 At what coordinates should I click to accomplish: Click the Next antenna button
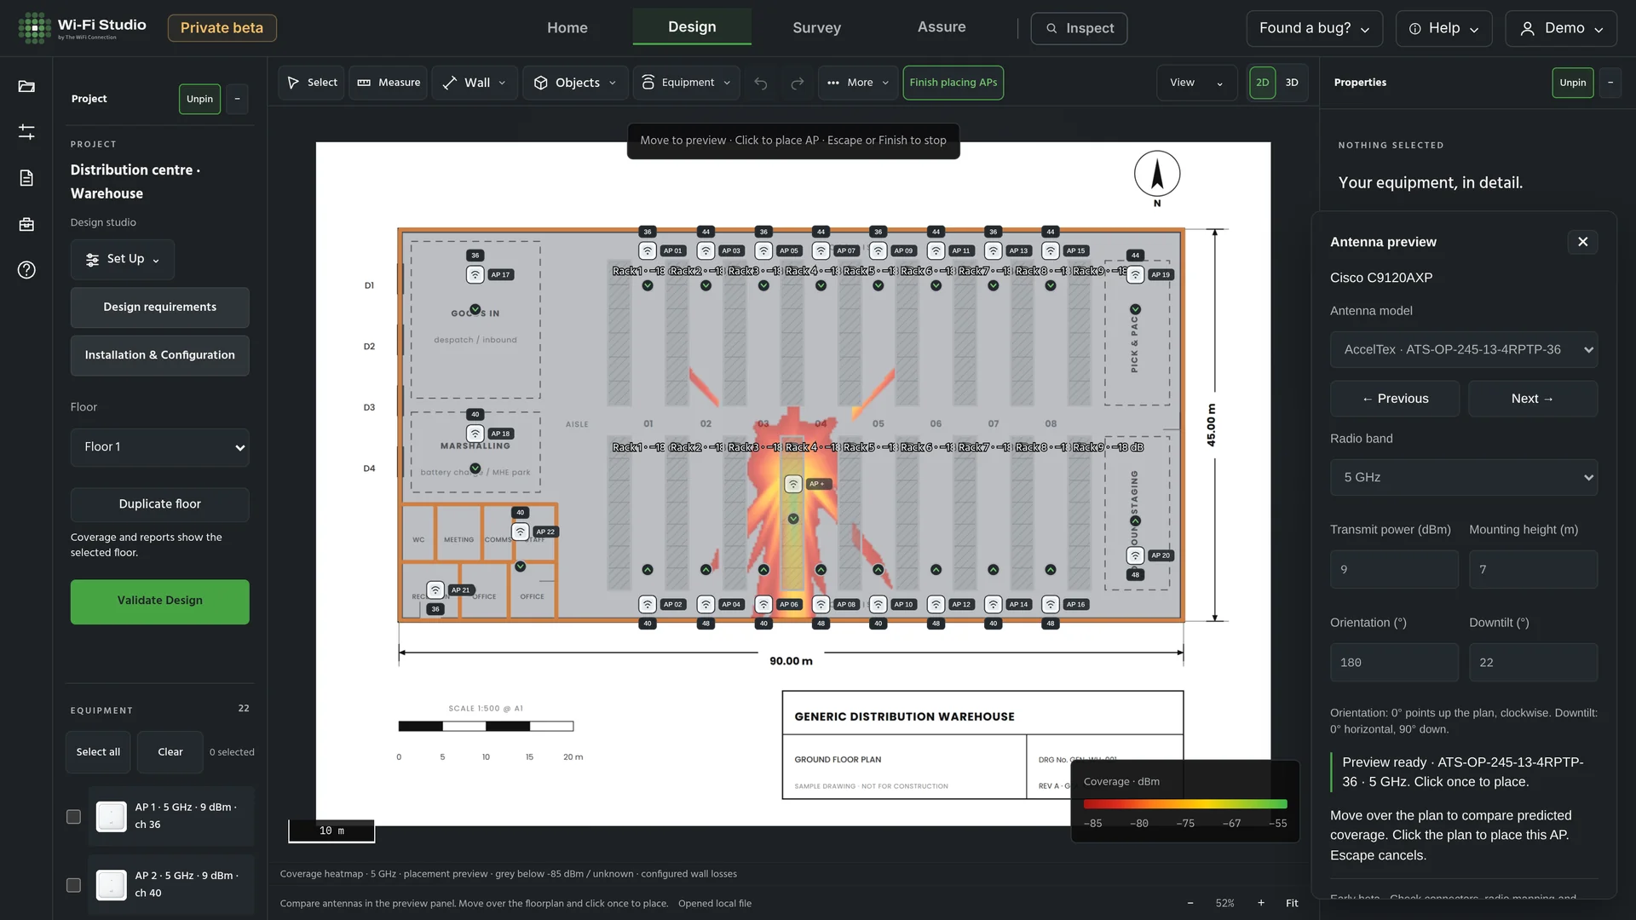[1532, 399]
